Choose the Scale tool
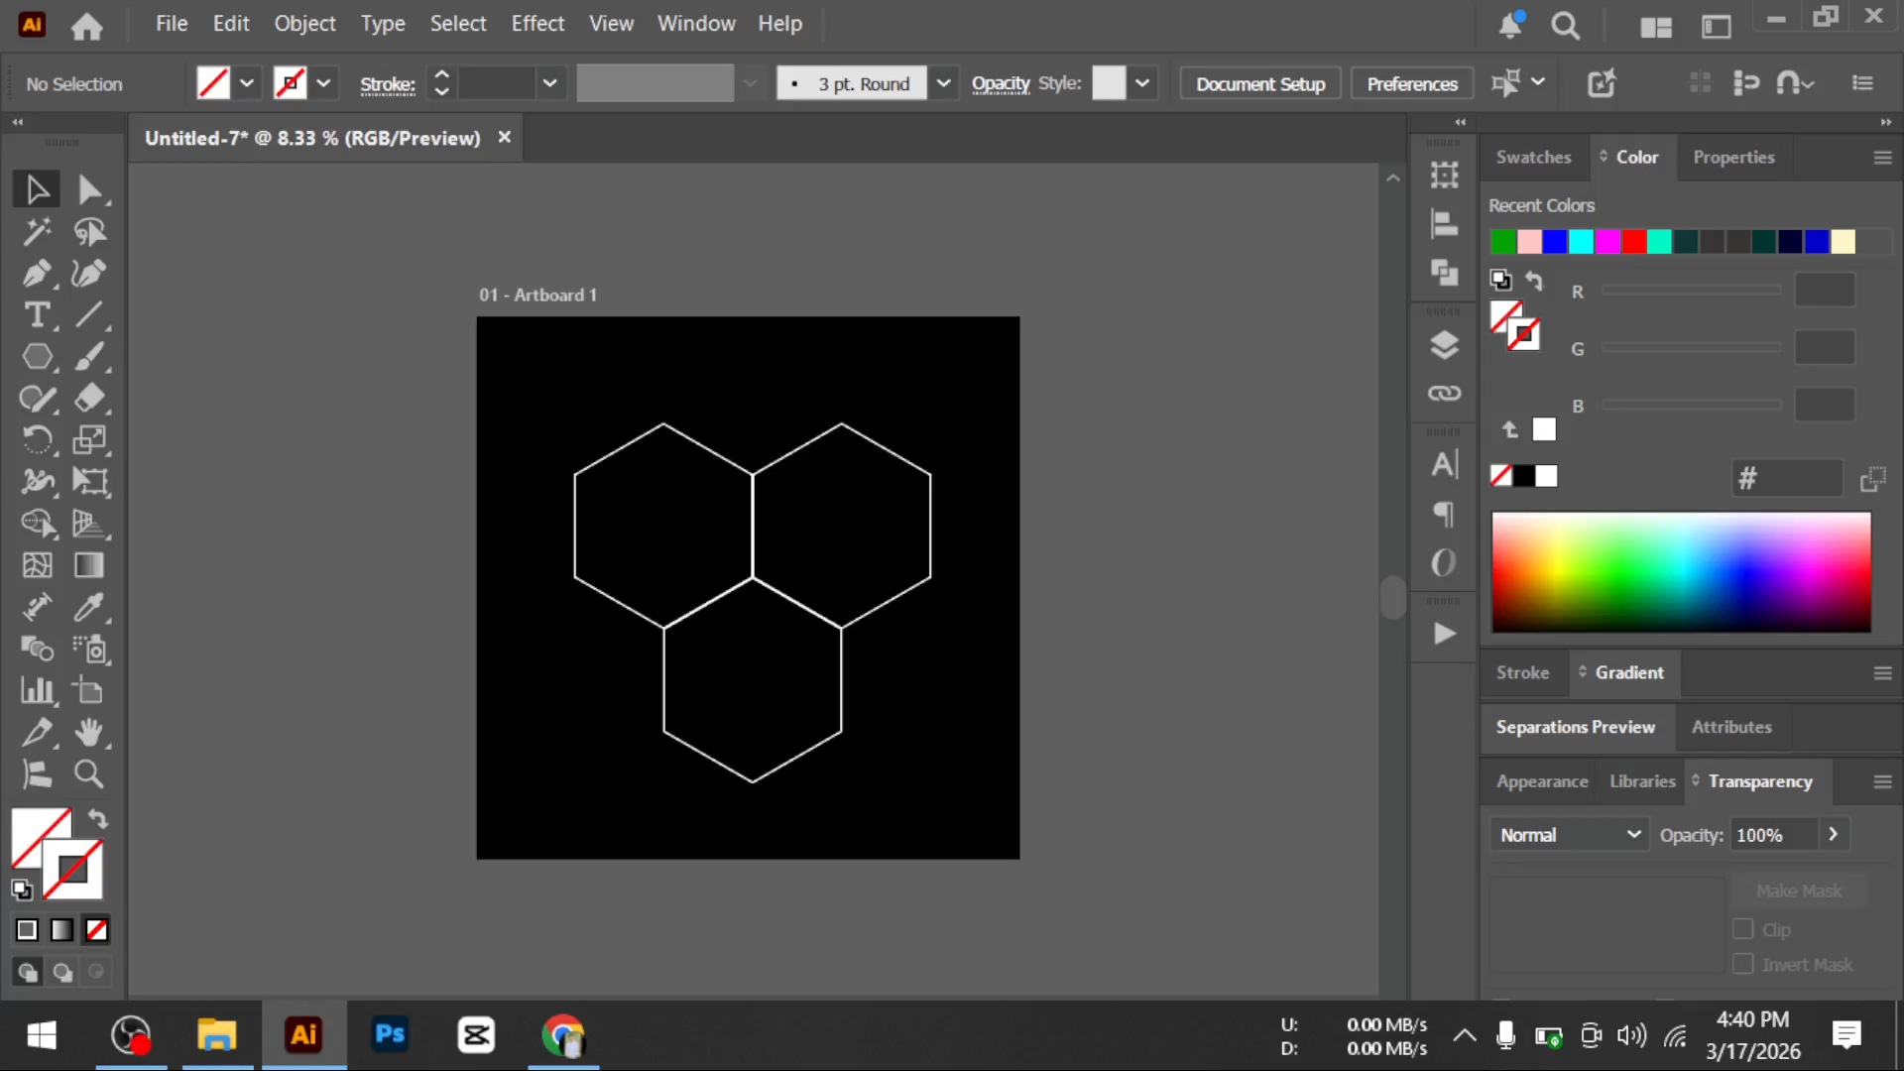 coord(89,440)
